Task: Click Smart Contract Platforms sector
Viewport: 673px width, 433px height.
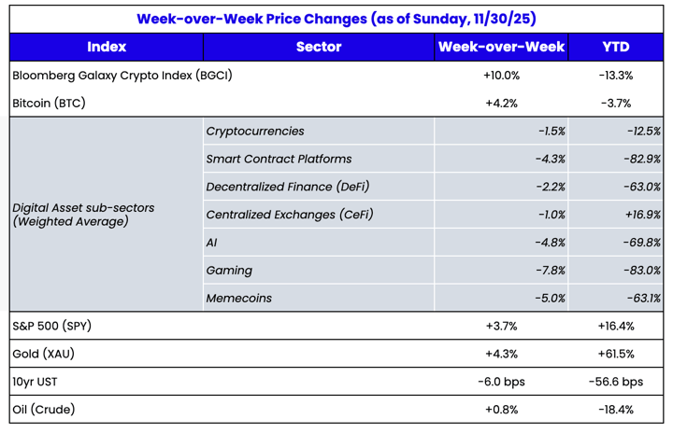Action: [279, 159]
